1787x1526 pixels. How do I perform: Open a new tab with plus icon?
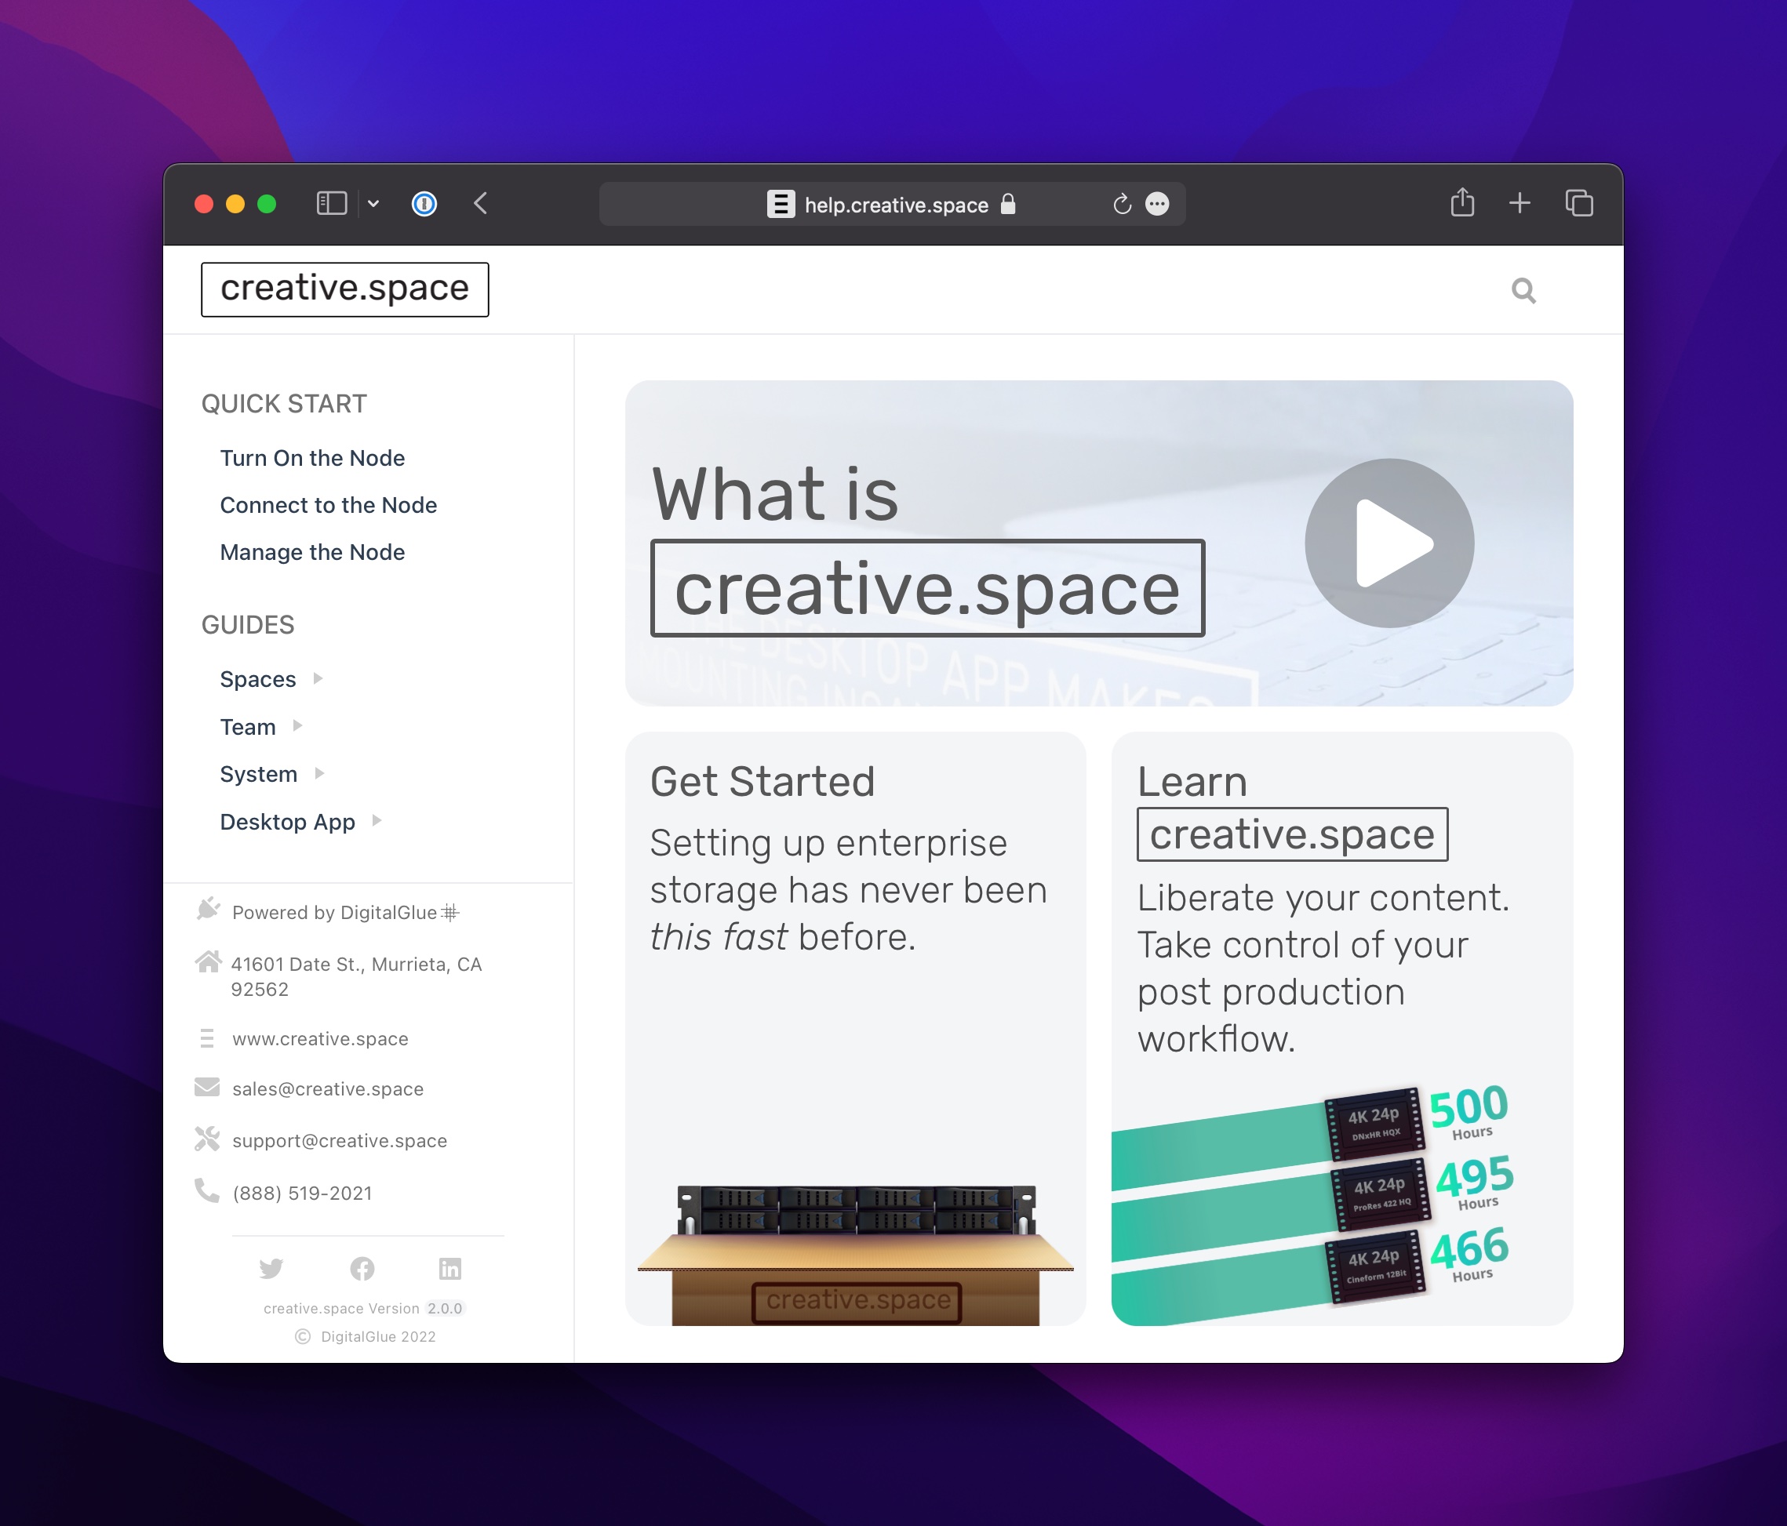(1519, 203)
